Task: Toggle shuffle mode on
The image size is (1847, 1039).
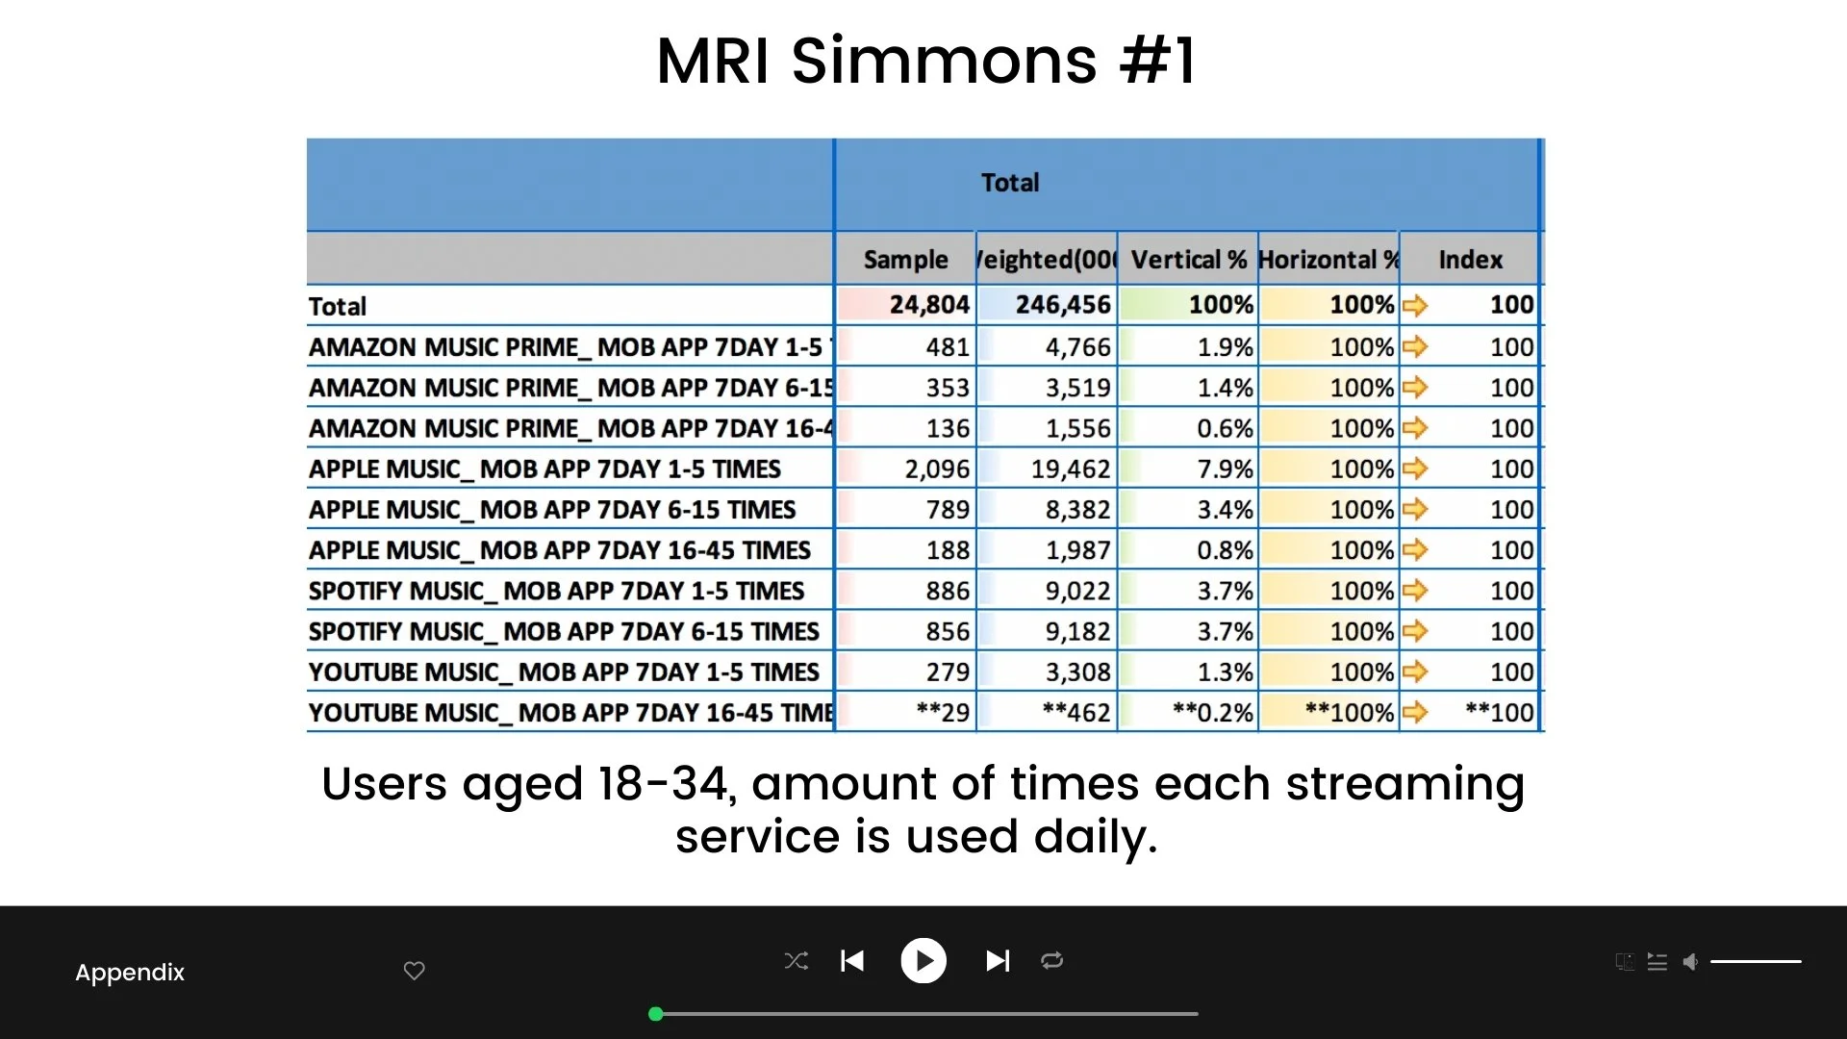Action: [797, 961]
